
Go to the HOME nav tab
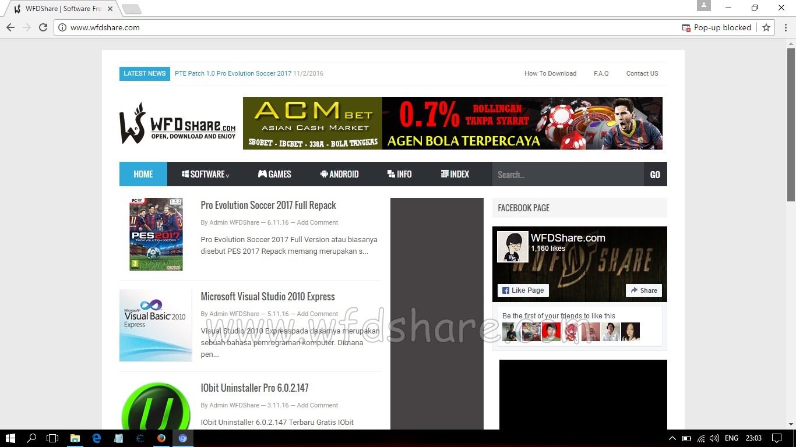point(143,174)
